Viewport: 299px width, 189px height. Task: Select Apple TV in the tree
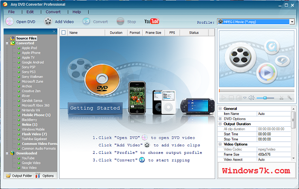click(x=28, y=57)
